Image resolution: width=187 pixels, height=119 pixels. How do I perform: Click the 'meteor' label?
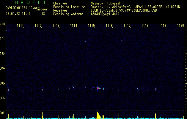42,9
